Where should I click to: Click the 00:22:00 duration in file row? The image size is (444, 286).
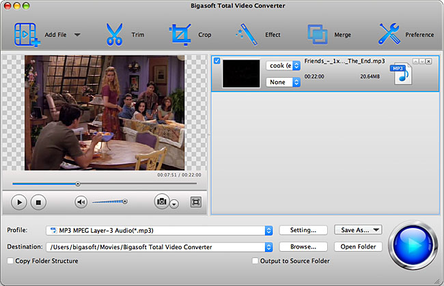pos(314,76)
